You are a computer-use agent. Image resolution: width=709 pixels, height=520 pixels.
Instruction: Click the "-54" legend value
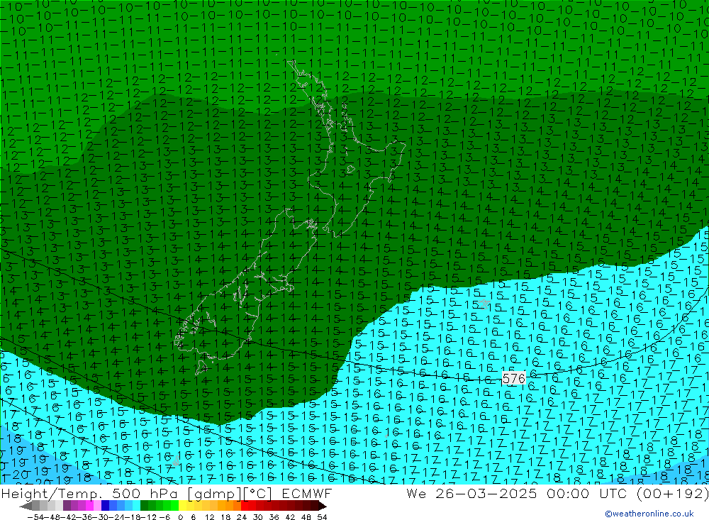click(35, 517)
